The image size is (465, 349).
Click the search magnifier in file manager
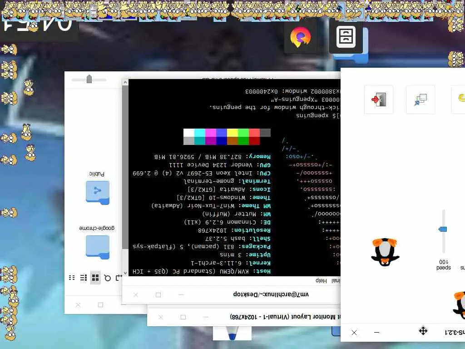[107, 278]
